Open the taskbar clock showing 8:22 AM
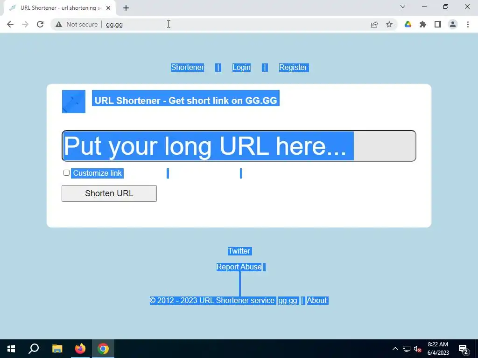Image resolution: width=478 pixels, height=358 pixels. 438,349
